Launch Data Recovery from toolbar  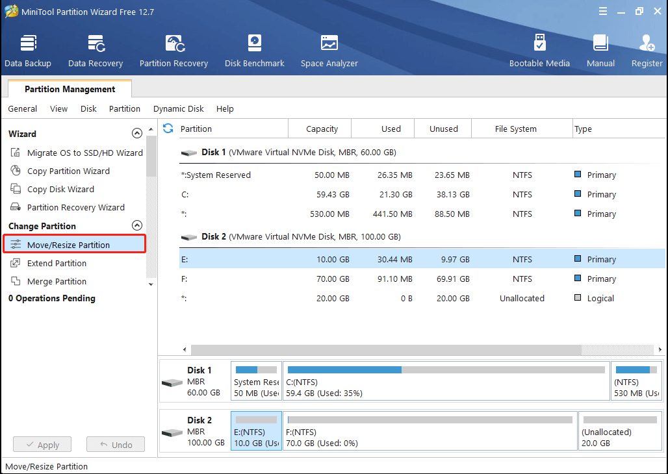pos(96,51)
